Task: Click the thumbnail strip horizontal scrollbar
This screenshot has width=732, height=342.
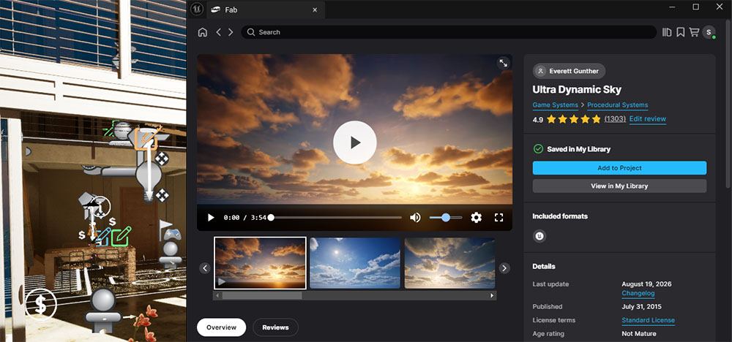Action: pyautogui.click(x=262, y=295)
